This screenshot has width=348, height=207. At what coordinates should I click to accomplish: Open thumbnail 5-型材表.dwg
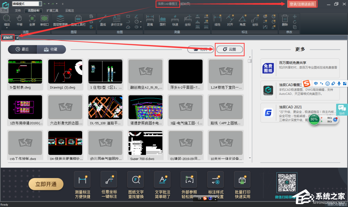pos(25,71)
